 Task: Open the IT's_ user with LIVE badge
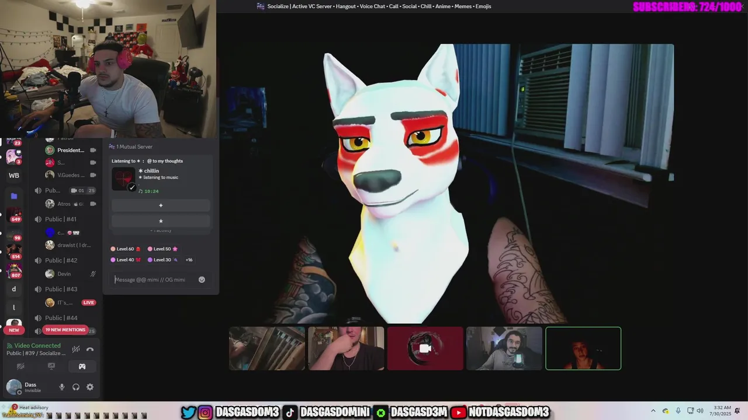tap(70, 302)
